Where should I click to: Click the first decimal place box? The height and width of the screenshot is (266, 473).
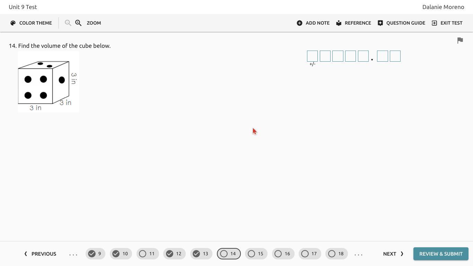pyautogui.click(x=383, y=56)
